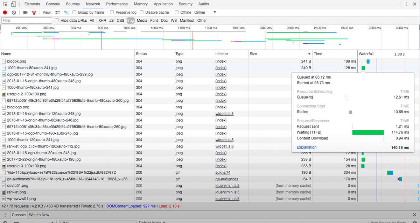Select the Img requests filter

click(130, 20)
